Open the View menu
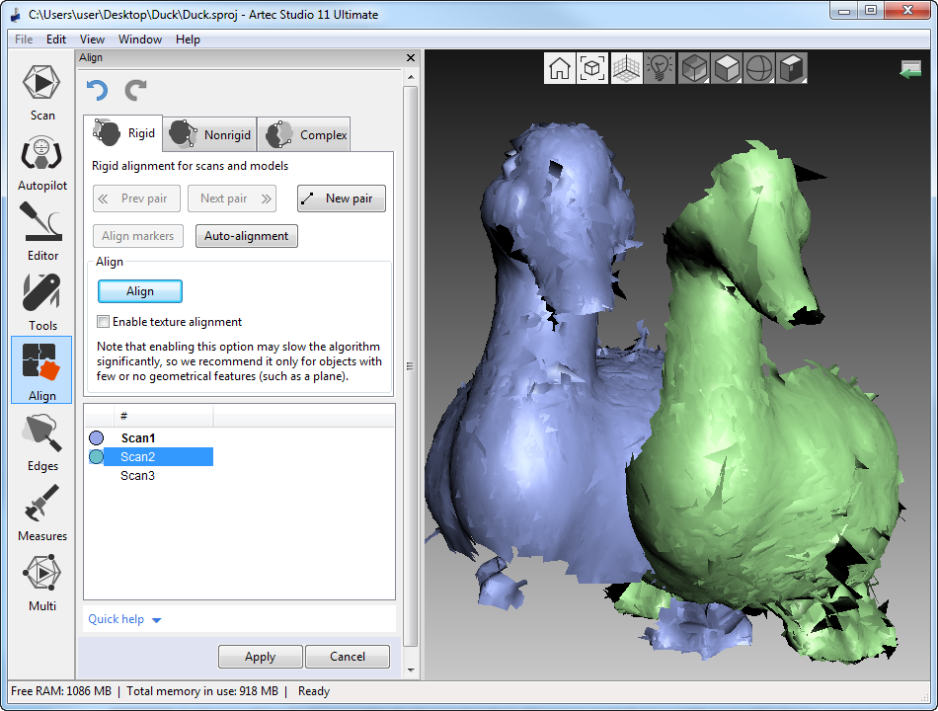 pyautogui.click(x=92, y=39)
